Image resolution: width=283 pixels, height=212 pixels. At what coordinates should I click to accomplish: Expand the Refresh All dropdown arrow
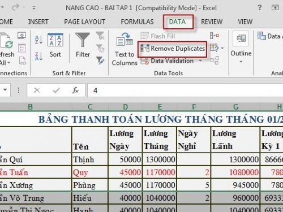pyautogui.click(x=8, y=63)
